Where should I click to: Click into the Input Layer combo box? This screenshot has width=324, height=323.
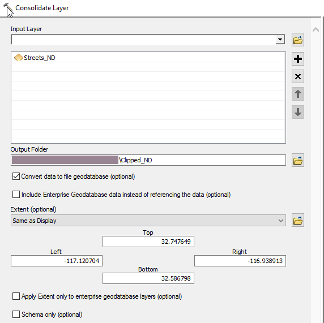[143, 40]
